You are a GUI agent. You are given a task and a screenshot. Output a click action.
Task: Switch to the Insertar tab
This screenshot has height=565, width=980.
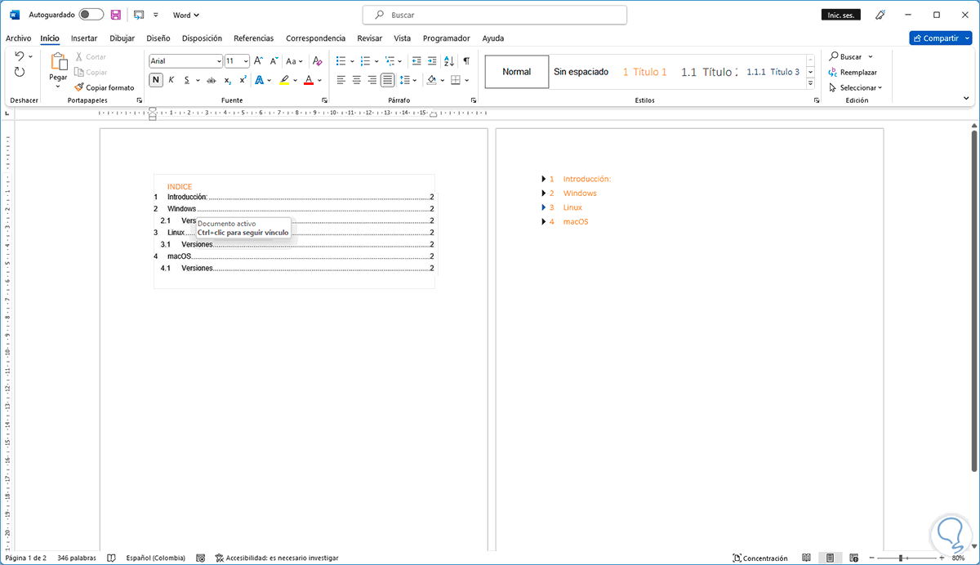pos(84,38)
